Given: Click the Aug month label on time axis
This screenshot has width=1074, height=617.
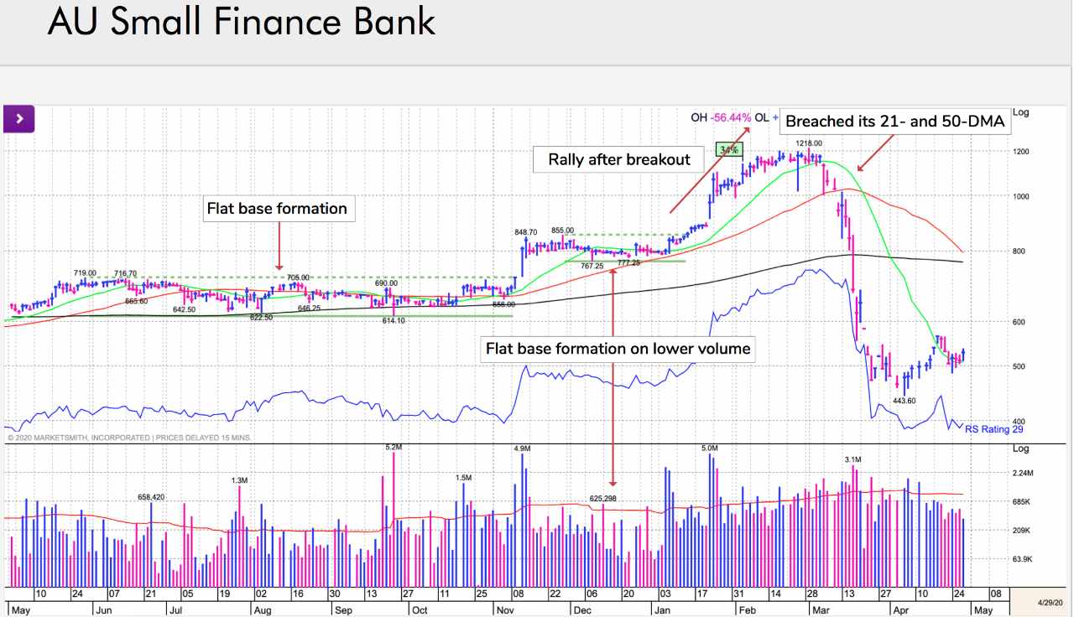Looking at the screenshot, I should [x=263, y=609].
